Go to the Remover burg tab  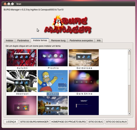click(58, 41)
